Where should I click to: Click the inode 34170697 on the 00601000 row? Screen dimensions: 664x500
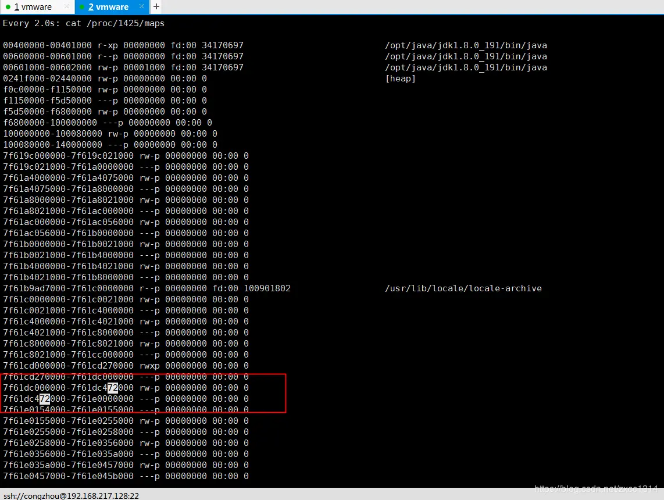coord(222,67)
